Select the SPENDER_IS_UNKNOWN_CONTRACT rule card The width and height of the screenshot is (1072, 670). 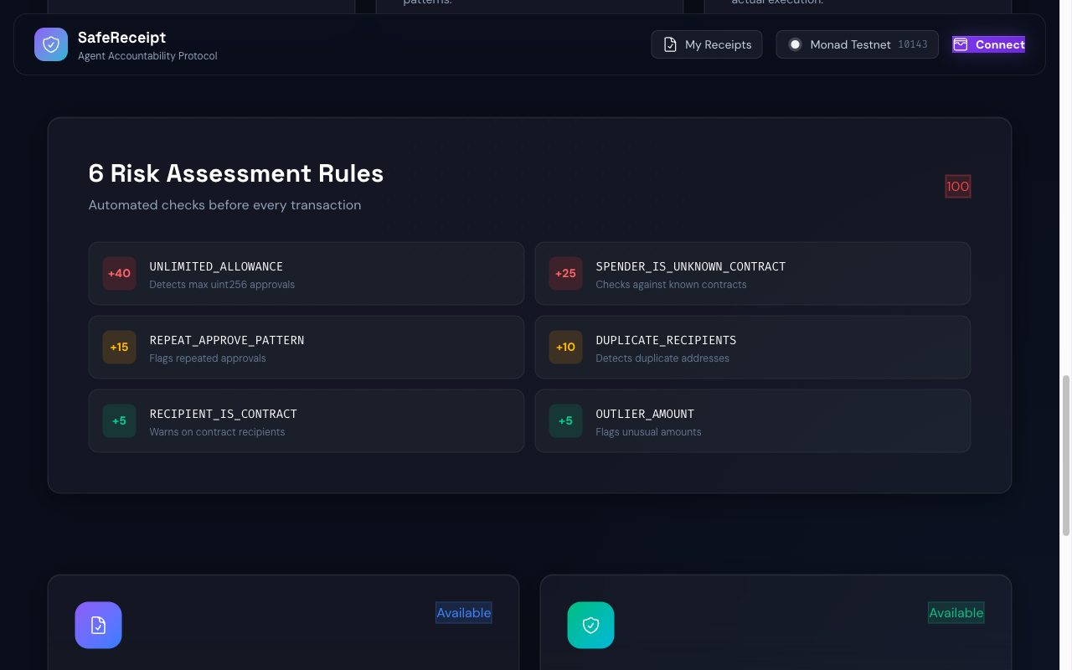pos(753,274)
